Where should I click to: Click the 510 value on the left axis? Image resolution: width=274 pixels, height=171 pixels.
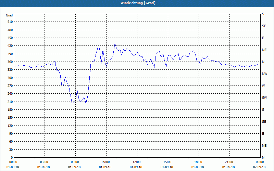point(10,22)
